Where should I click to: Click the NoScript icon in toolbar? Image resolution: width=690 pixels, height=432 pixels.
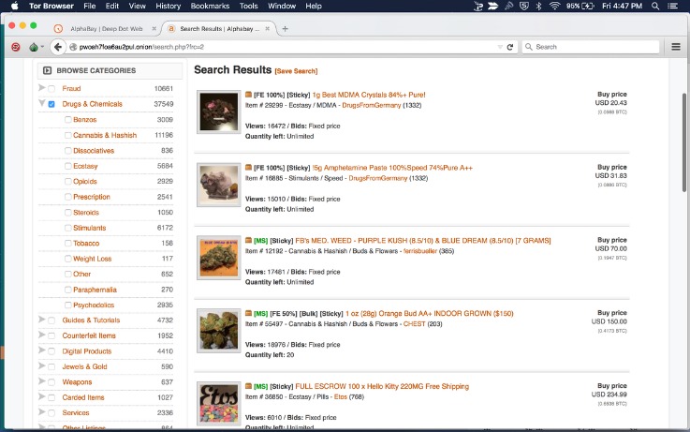pos(16,47)
